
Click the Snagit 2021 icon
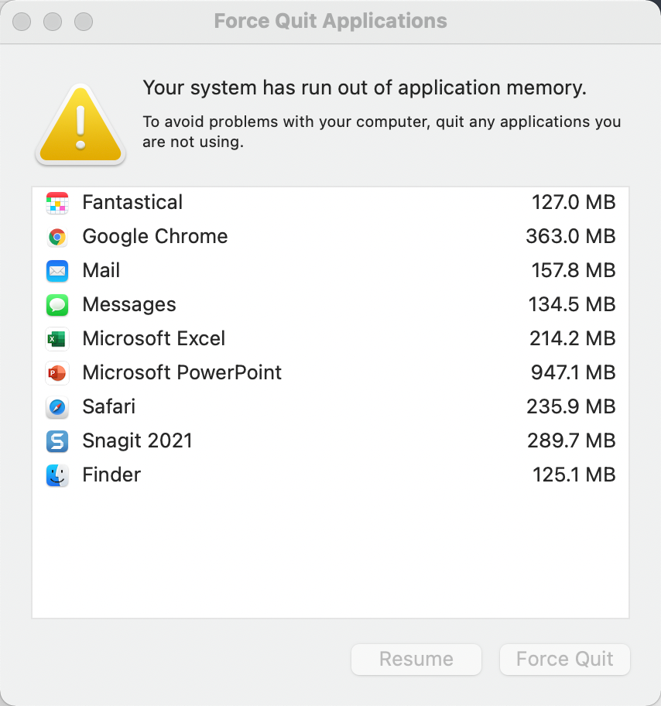click(x=57, y=441)
